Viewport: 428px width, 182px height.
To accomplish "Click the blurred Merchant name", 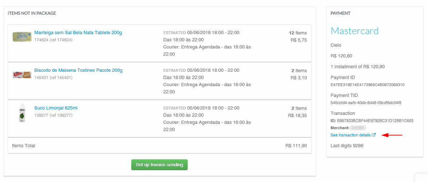I will [x=358, y=128].
